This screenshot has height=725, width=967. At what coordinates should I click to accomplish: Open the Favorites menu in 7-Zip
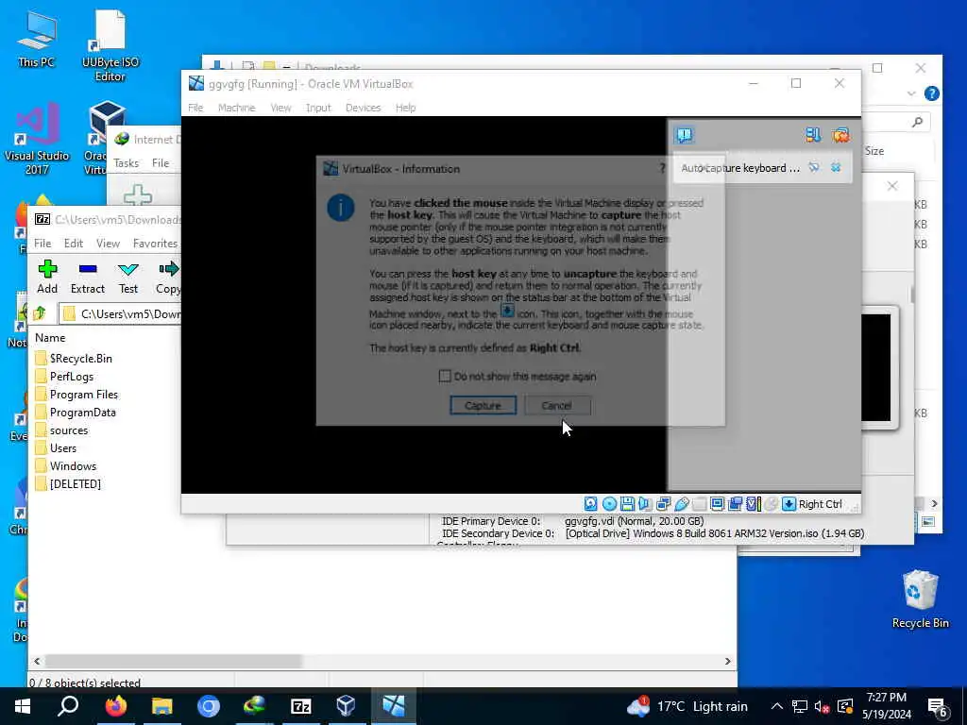(x=155, y=244)
